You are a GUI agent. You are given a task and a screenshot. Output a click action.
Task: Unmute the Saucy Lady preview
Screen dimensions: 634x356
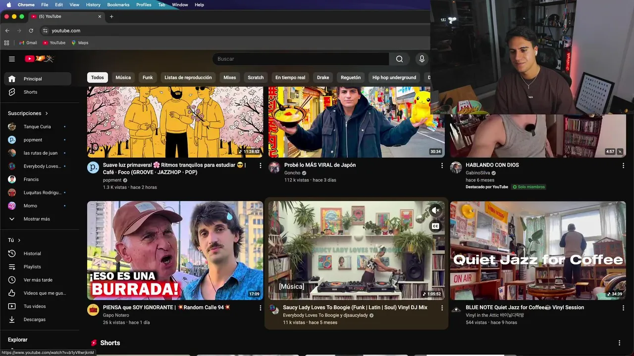point(435,211)
